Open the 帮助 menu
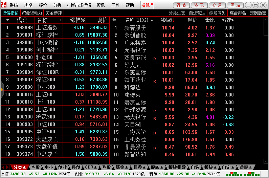 coord(130,5)
